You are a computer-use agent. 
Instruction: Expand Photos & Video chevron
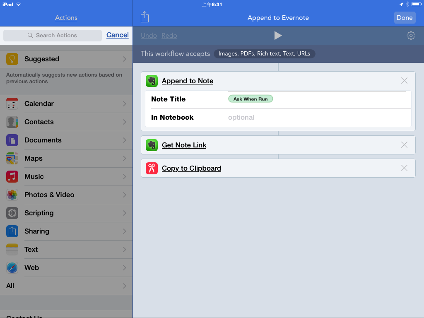pyautogui.click(x=125, y=195)
